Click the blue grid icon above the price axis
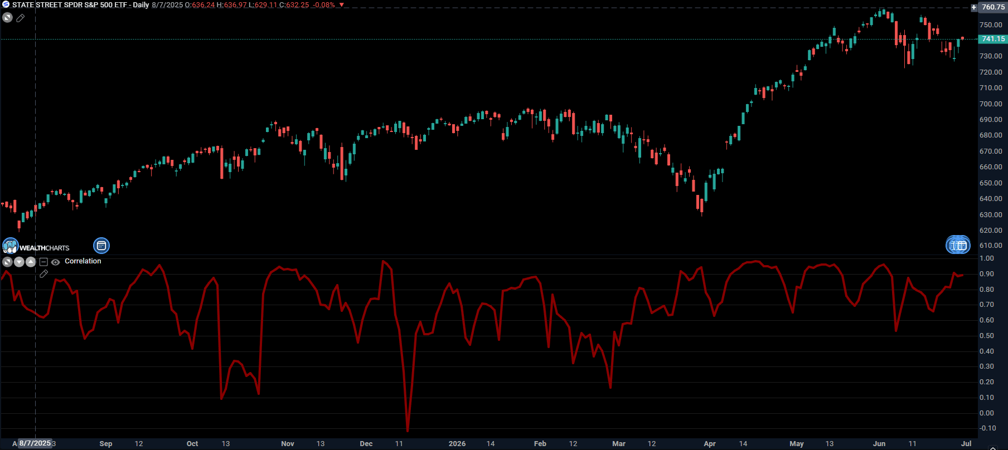The image size is (1008, 450). (958, 244)
